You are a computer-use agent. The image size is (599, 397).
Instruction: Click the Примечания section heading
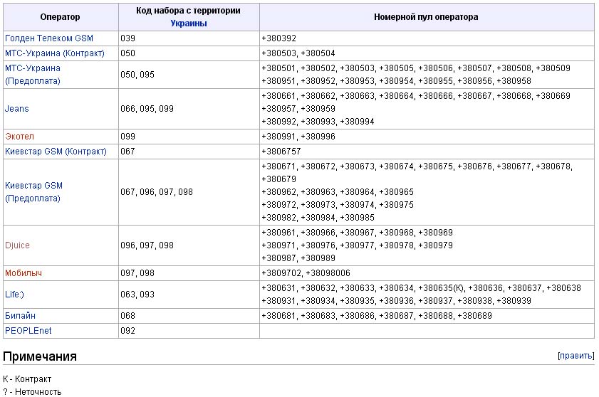(40, 356)
